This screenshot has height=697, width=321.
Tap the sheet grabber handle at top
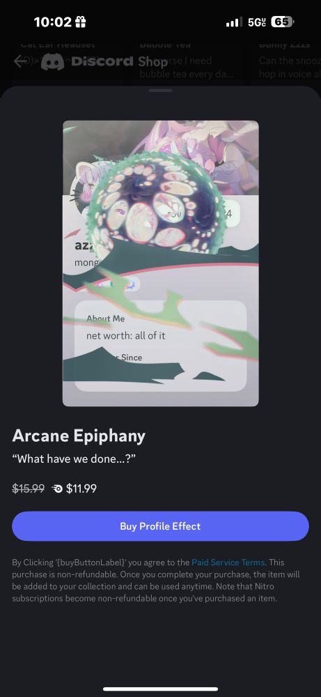pyautogui.click(x=161, y=91)
